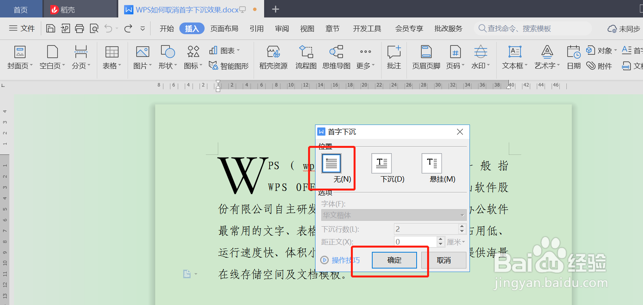Switch to the 引用 tab

tap(257, 28)
